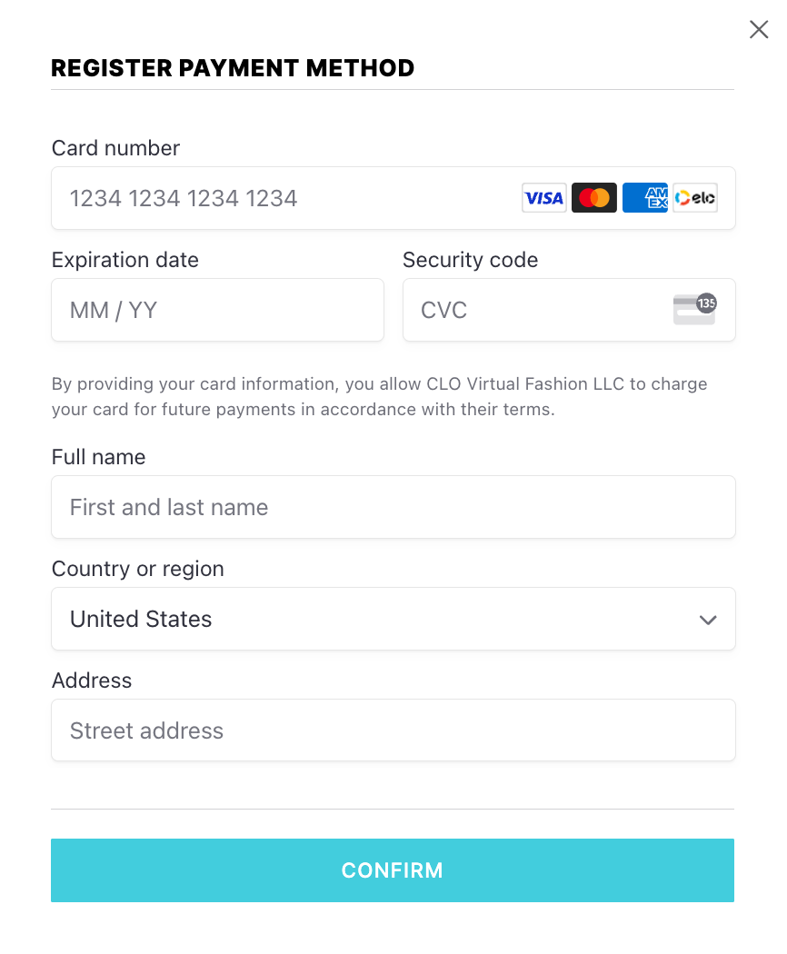787x954 pixels.
Task: Click the MM / YY expiration field
Action: 217,310
